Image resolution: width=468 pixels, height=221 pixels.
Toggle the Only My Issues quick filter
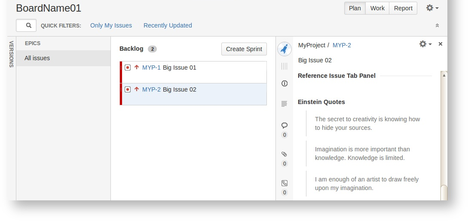click(x=111, y=25)
